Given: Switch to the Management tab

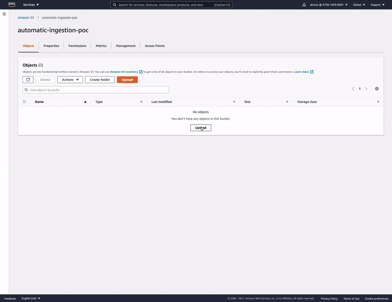Looking at the screenshot, I should [125, 46].
